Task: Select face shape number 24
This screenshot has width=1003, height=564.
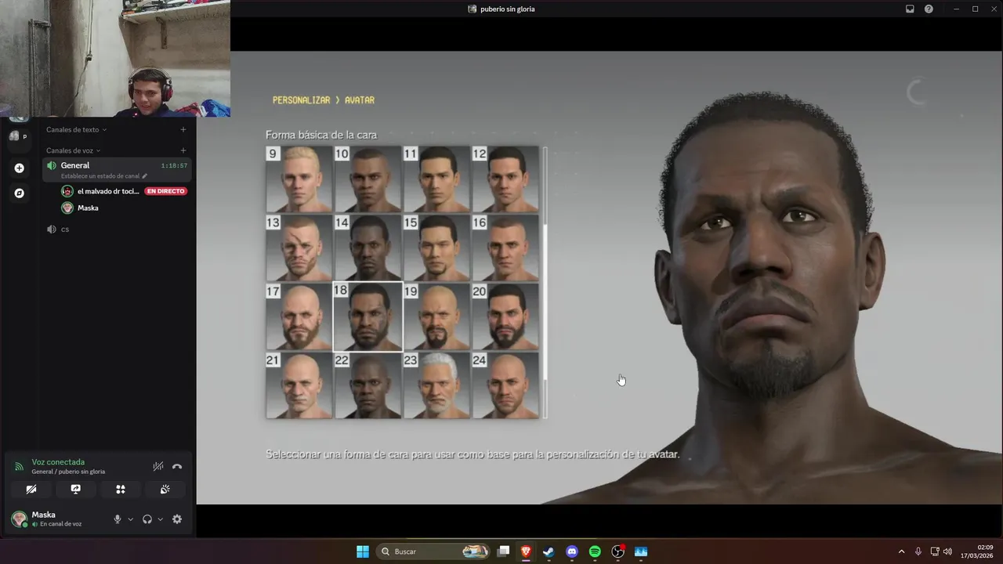Action: click(x=505, y=385)
